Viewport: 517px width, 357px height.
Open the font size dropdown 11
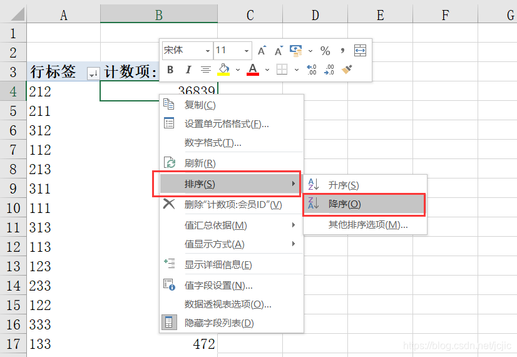point(247,51)
